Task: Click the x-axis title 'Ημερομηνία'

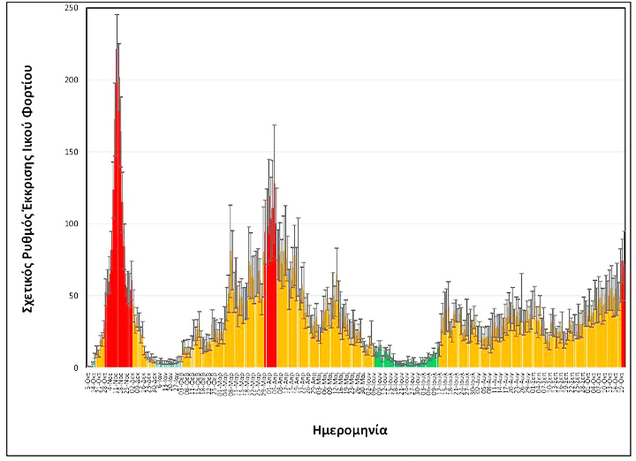Action: [x=349, y=431]
